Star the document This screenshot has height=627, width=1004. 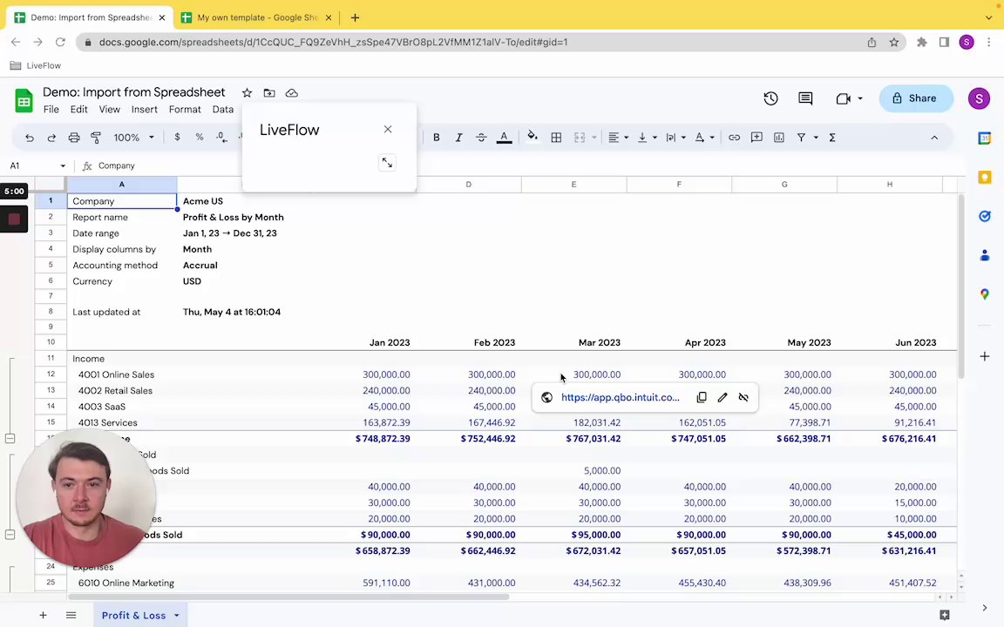(x=248, y=93)
